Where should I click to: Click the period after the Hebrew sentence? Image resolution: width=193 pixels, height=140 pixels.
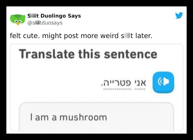click(102, 85)
